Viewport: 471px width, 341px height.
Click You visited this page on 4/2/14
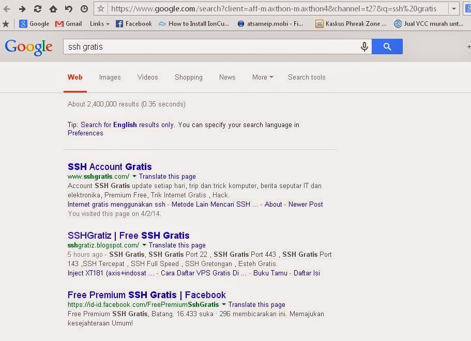(114, 214)
